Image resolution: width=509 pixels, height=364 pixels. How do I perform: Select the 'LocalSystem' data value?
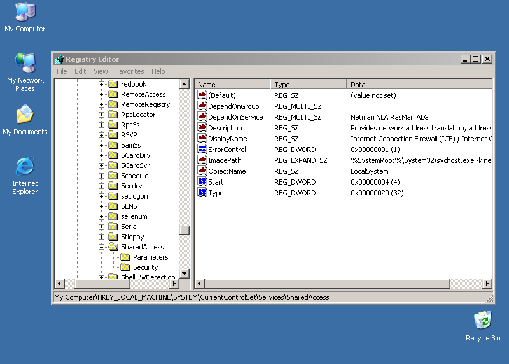click(370, 171)
